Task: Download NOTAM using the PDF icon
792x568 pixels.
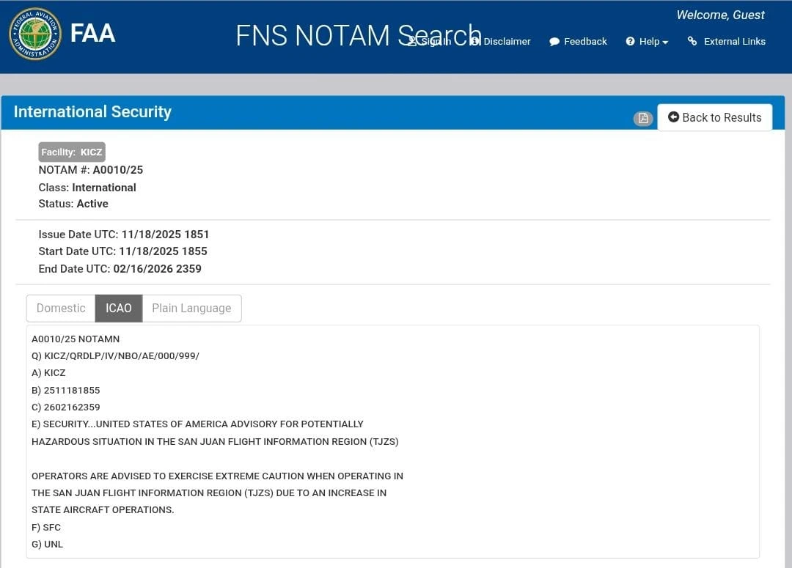Action: [x=643, y=118]
